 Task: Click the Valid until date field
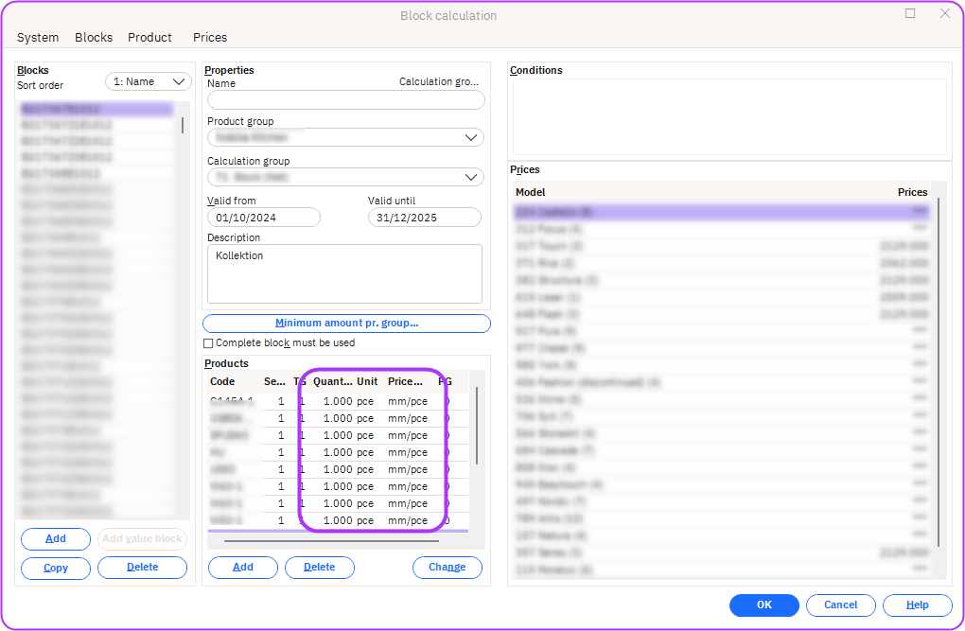pos(425,218)
